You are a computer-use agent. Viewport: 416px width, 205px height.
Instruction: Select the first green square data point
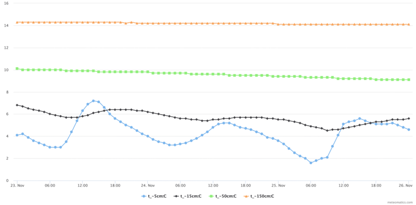tap(17, 69)
